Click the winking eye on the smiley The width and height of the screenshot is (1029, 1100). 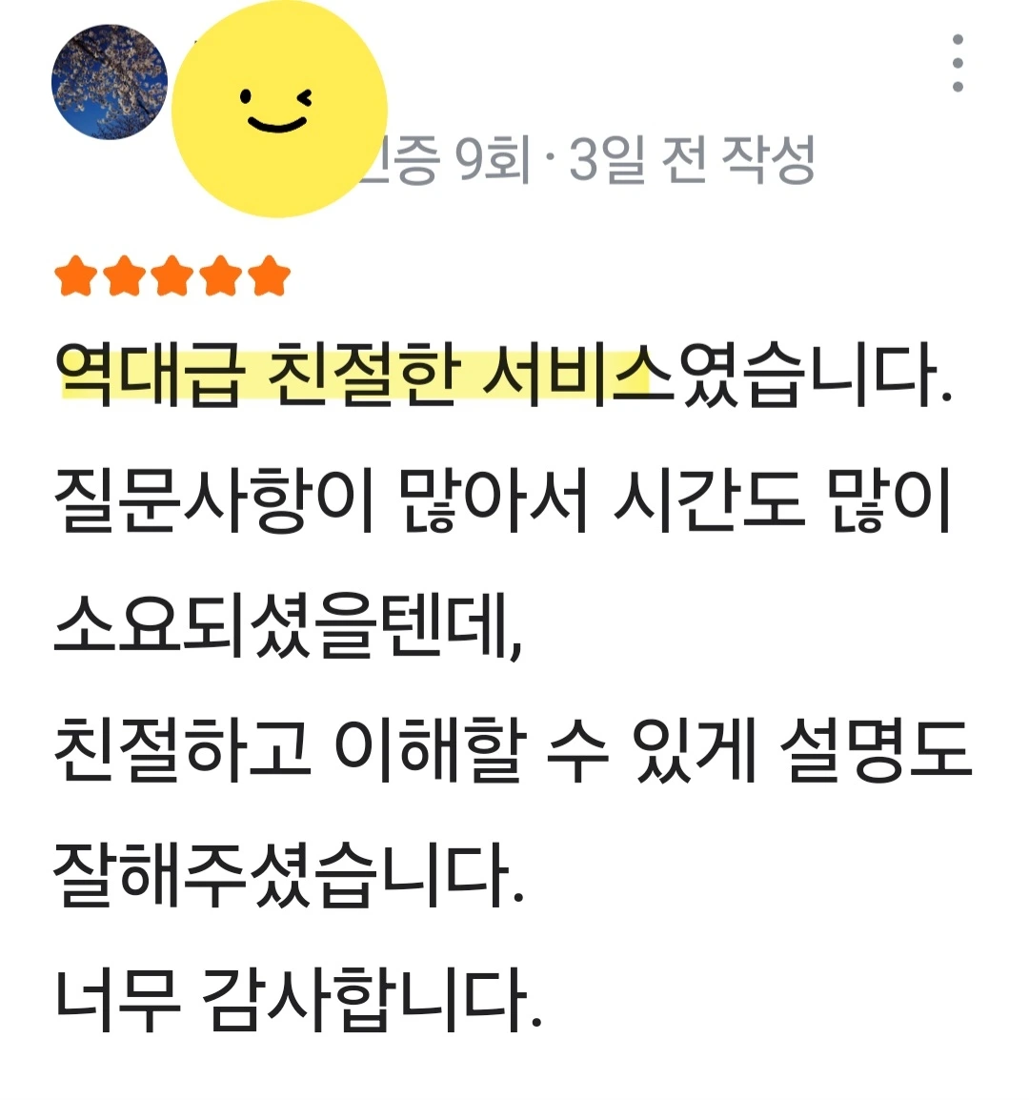pyautogui.click(x=305, y=98)
